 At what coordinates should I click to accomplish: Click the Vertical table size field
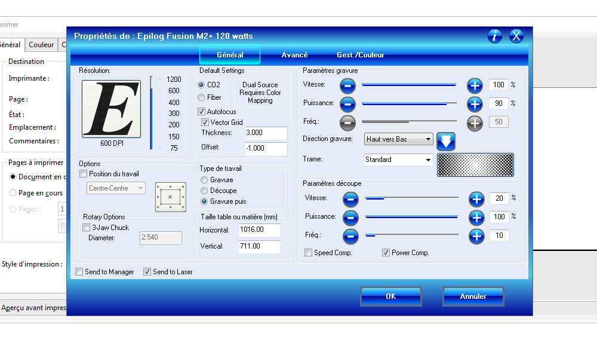pyautogui.click(x=259, y=247)
